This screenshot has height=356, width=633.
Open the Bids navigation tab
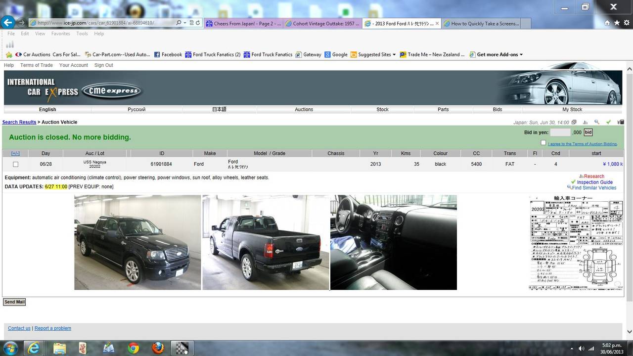(497, 109)
